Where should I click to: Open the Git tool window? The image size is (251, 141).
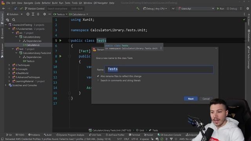click(9, 135)
